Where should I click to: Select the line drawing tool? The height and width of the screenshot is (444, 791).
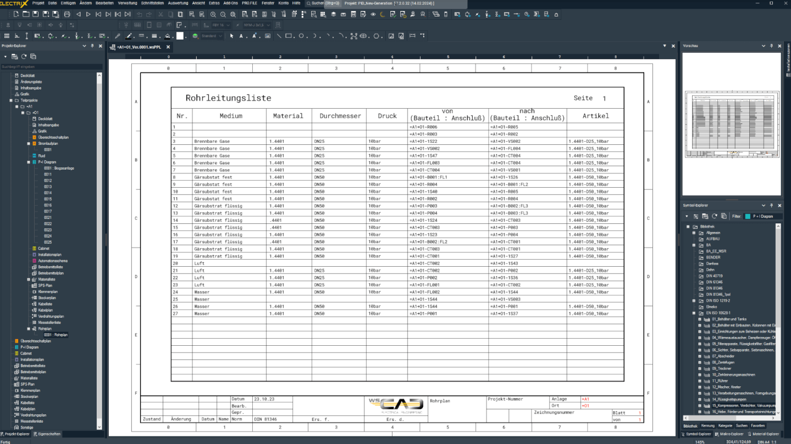[279, 36]
